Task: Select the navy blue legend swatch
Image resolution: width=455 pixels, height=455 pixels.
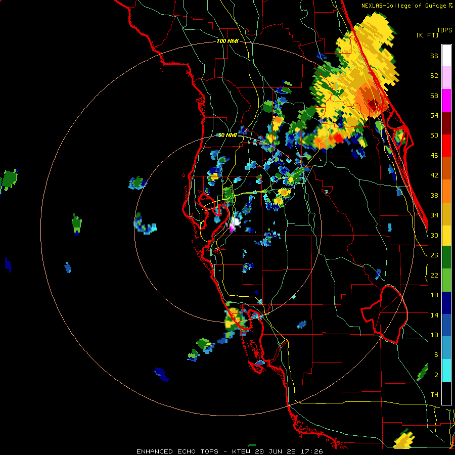Action: 446,303
